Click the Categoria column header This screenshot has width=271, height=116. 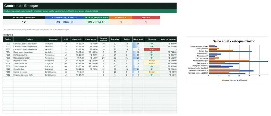[x=53, y=39]
